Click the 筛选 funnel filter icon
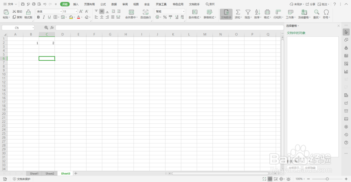Screen dimensions: 351x182 pos(248,12)
